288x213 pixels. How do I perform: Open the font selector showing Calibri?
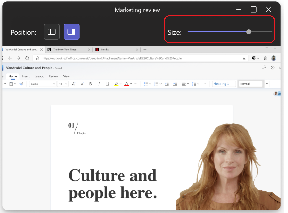pyautogui.click(x=42, y=84)
